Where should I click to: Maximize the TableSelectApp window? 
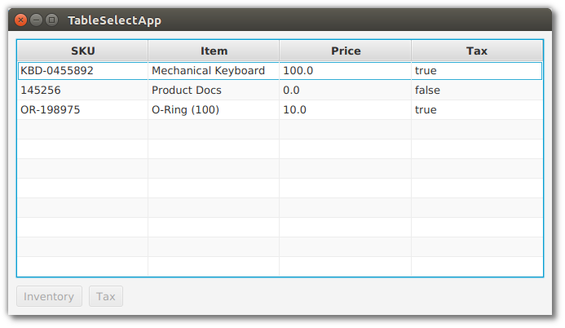click(x=51, y=20)
